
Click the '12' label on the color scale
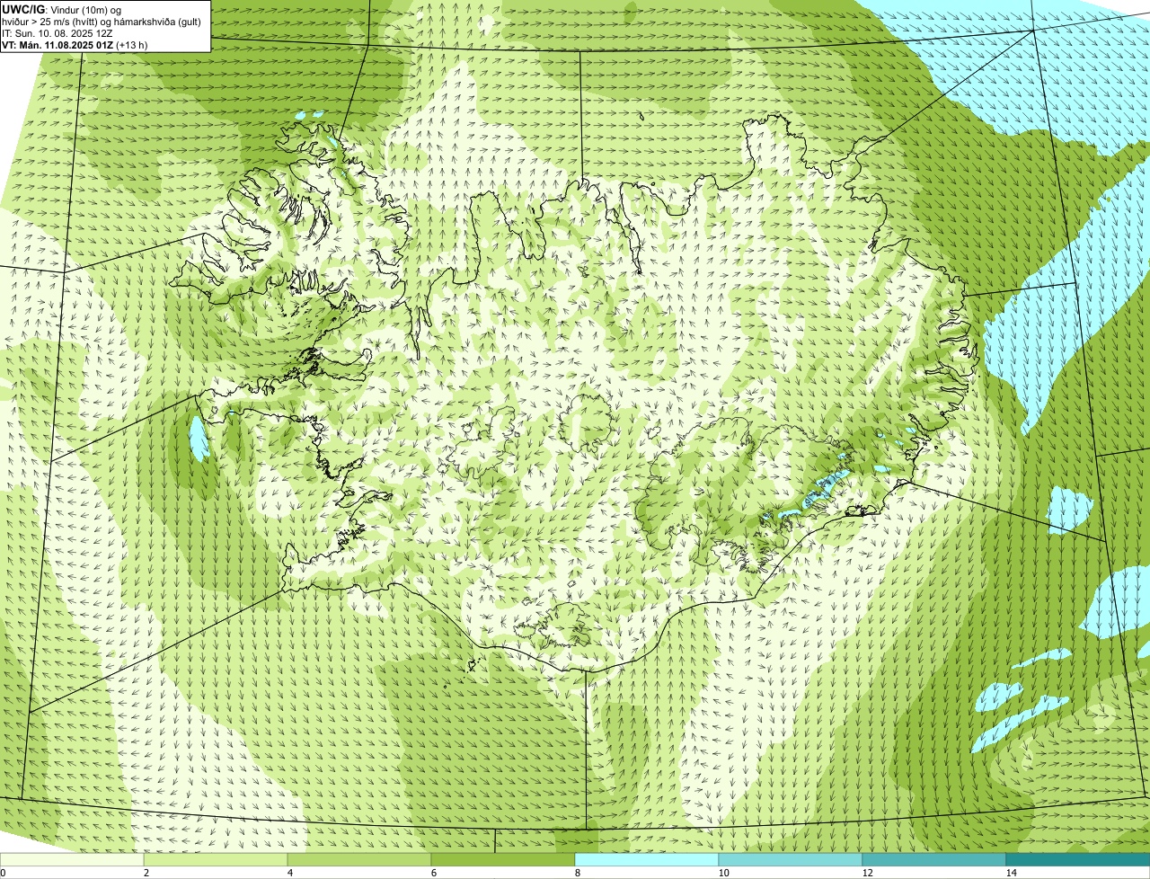coord(867,873)
